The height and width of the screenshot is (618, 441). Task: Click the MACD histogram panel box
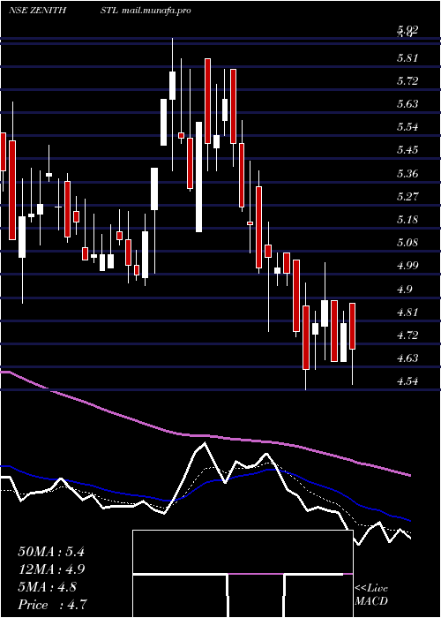point(243,574)
